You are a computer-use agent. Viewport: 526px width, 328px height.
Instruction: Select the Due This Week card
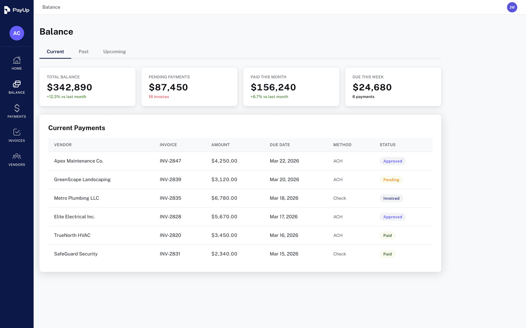[393, 87]
